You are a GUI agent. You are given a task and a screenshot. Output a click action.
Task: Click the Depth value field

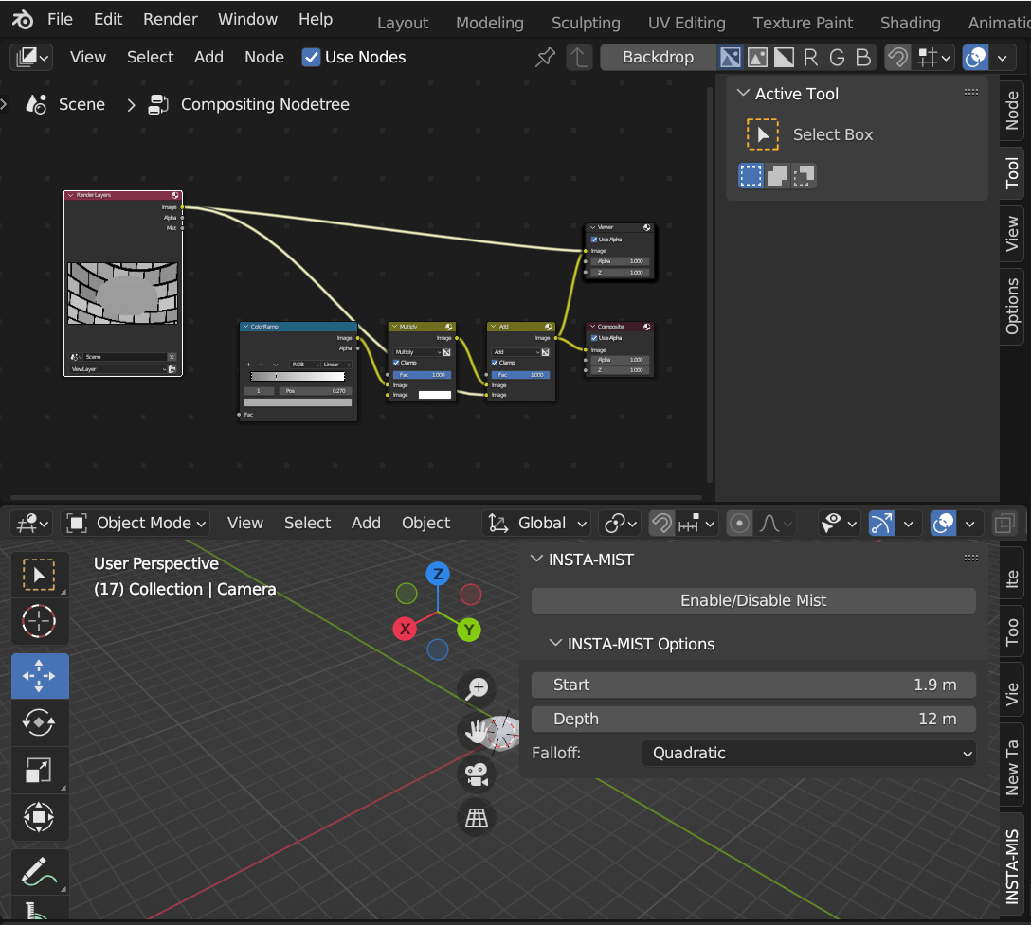pos(753,719)
